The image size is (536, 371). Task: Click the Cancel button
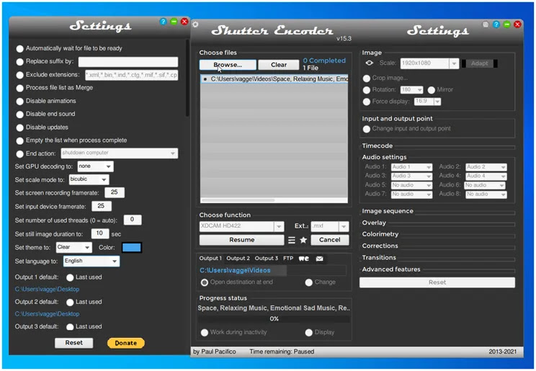click(x=329, y=240)
